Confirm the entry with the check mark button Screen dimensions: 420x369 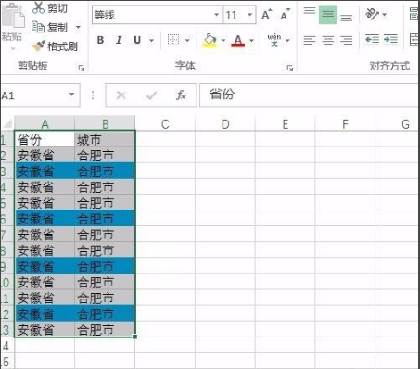click(x=151, y=95)
